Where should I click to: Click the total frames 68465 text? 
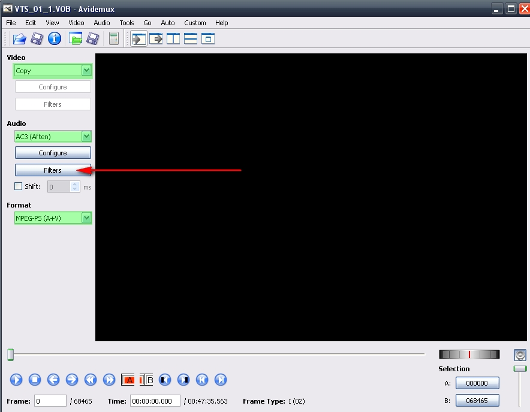[x=83, y=401]
